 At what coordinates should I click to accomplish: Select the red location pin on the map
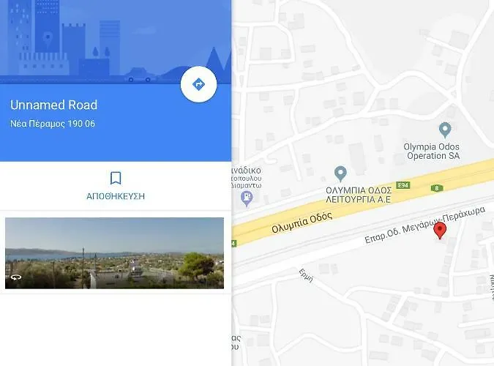[x=440, y=231]
